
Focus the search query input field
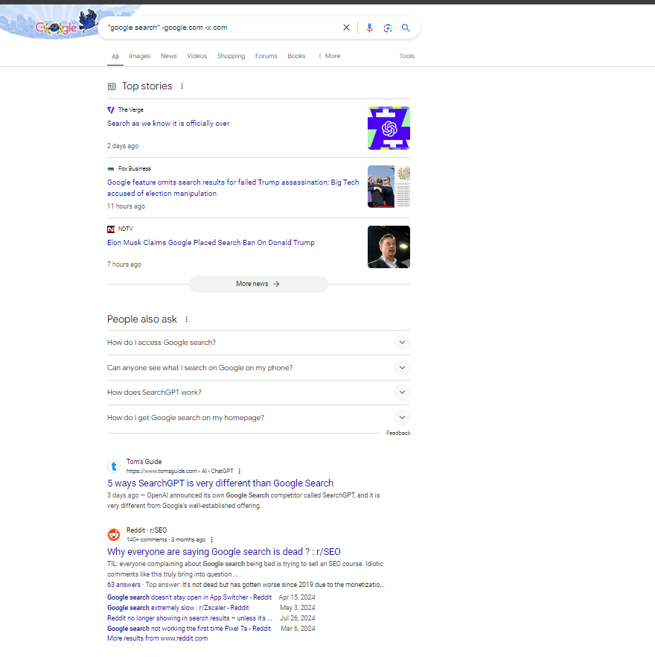[x=222, y=28]
